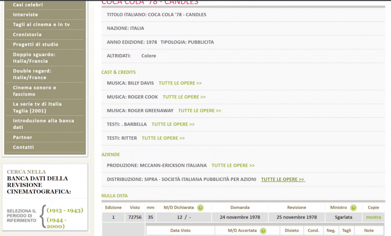This screenshot has height=236, width=391.
Task: Open Cinema sonoro e fascismo
Action: coord(34,91)
